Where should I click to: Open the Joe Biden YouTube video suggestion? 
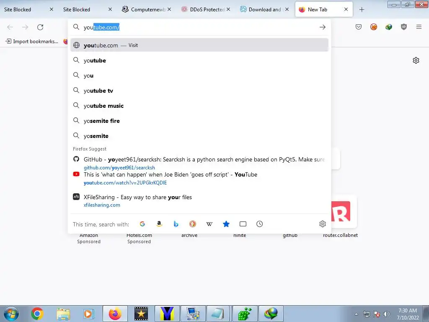(199, 179)
